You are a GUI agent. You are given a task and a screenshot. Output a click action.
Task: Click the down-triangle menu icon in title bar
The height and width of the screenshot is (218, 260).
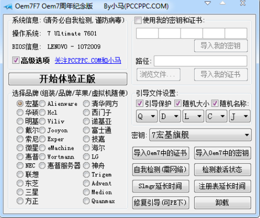208,3
